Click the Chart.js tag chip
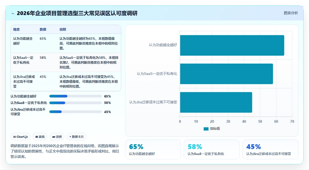Screen dimensions: 309x170 point(20,137)
